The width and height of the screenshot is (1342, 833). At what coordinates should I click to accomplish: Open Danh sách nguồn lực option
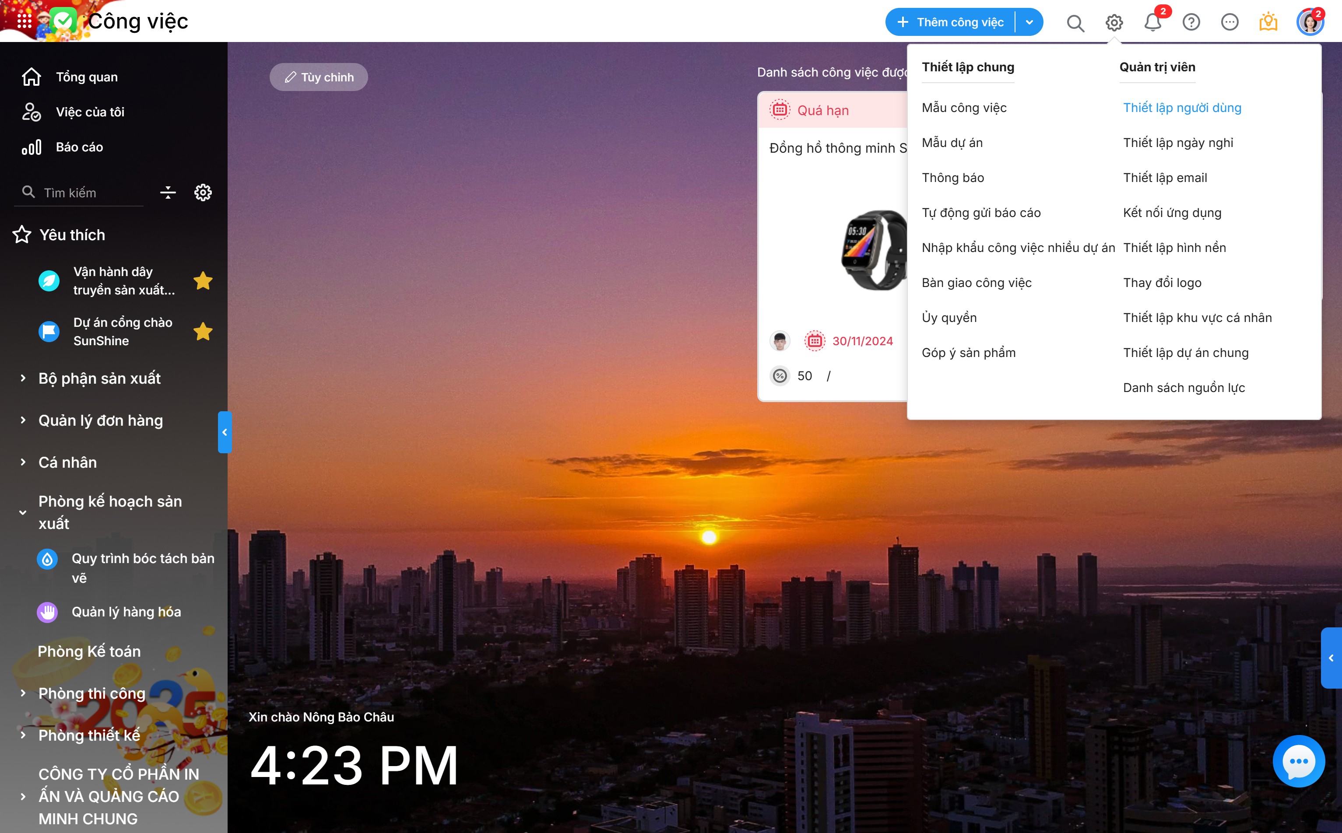[1184, 388]
